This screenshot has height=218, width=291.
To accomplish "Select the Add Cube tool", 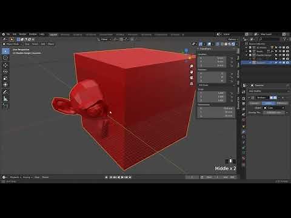I will click(5, 105).
